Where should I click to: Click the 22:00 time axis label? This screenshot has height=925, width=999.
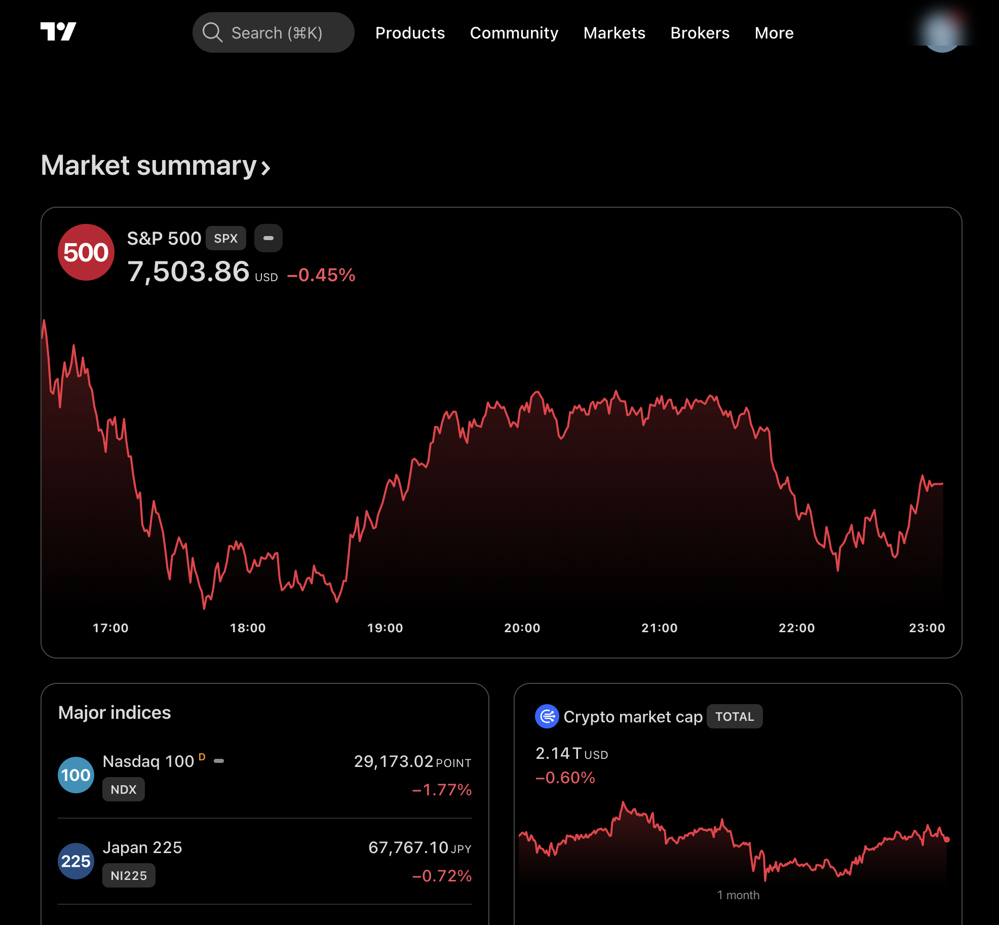point(797,628)
